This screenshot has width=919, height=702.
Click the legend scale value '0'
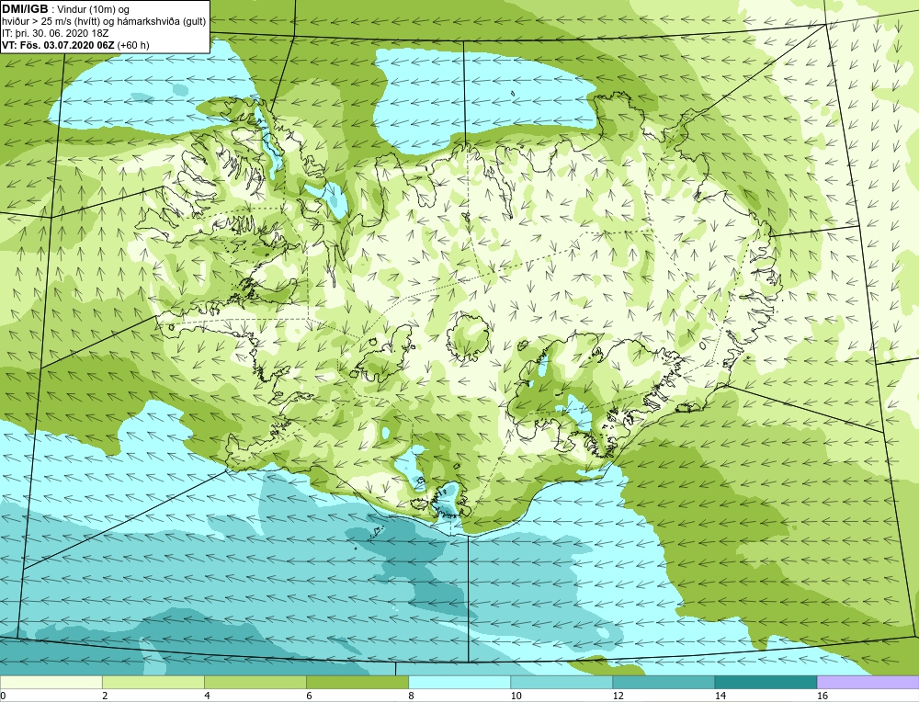pos(3,696)
